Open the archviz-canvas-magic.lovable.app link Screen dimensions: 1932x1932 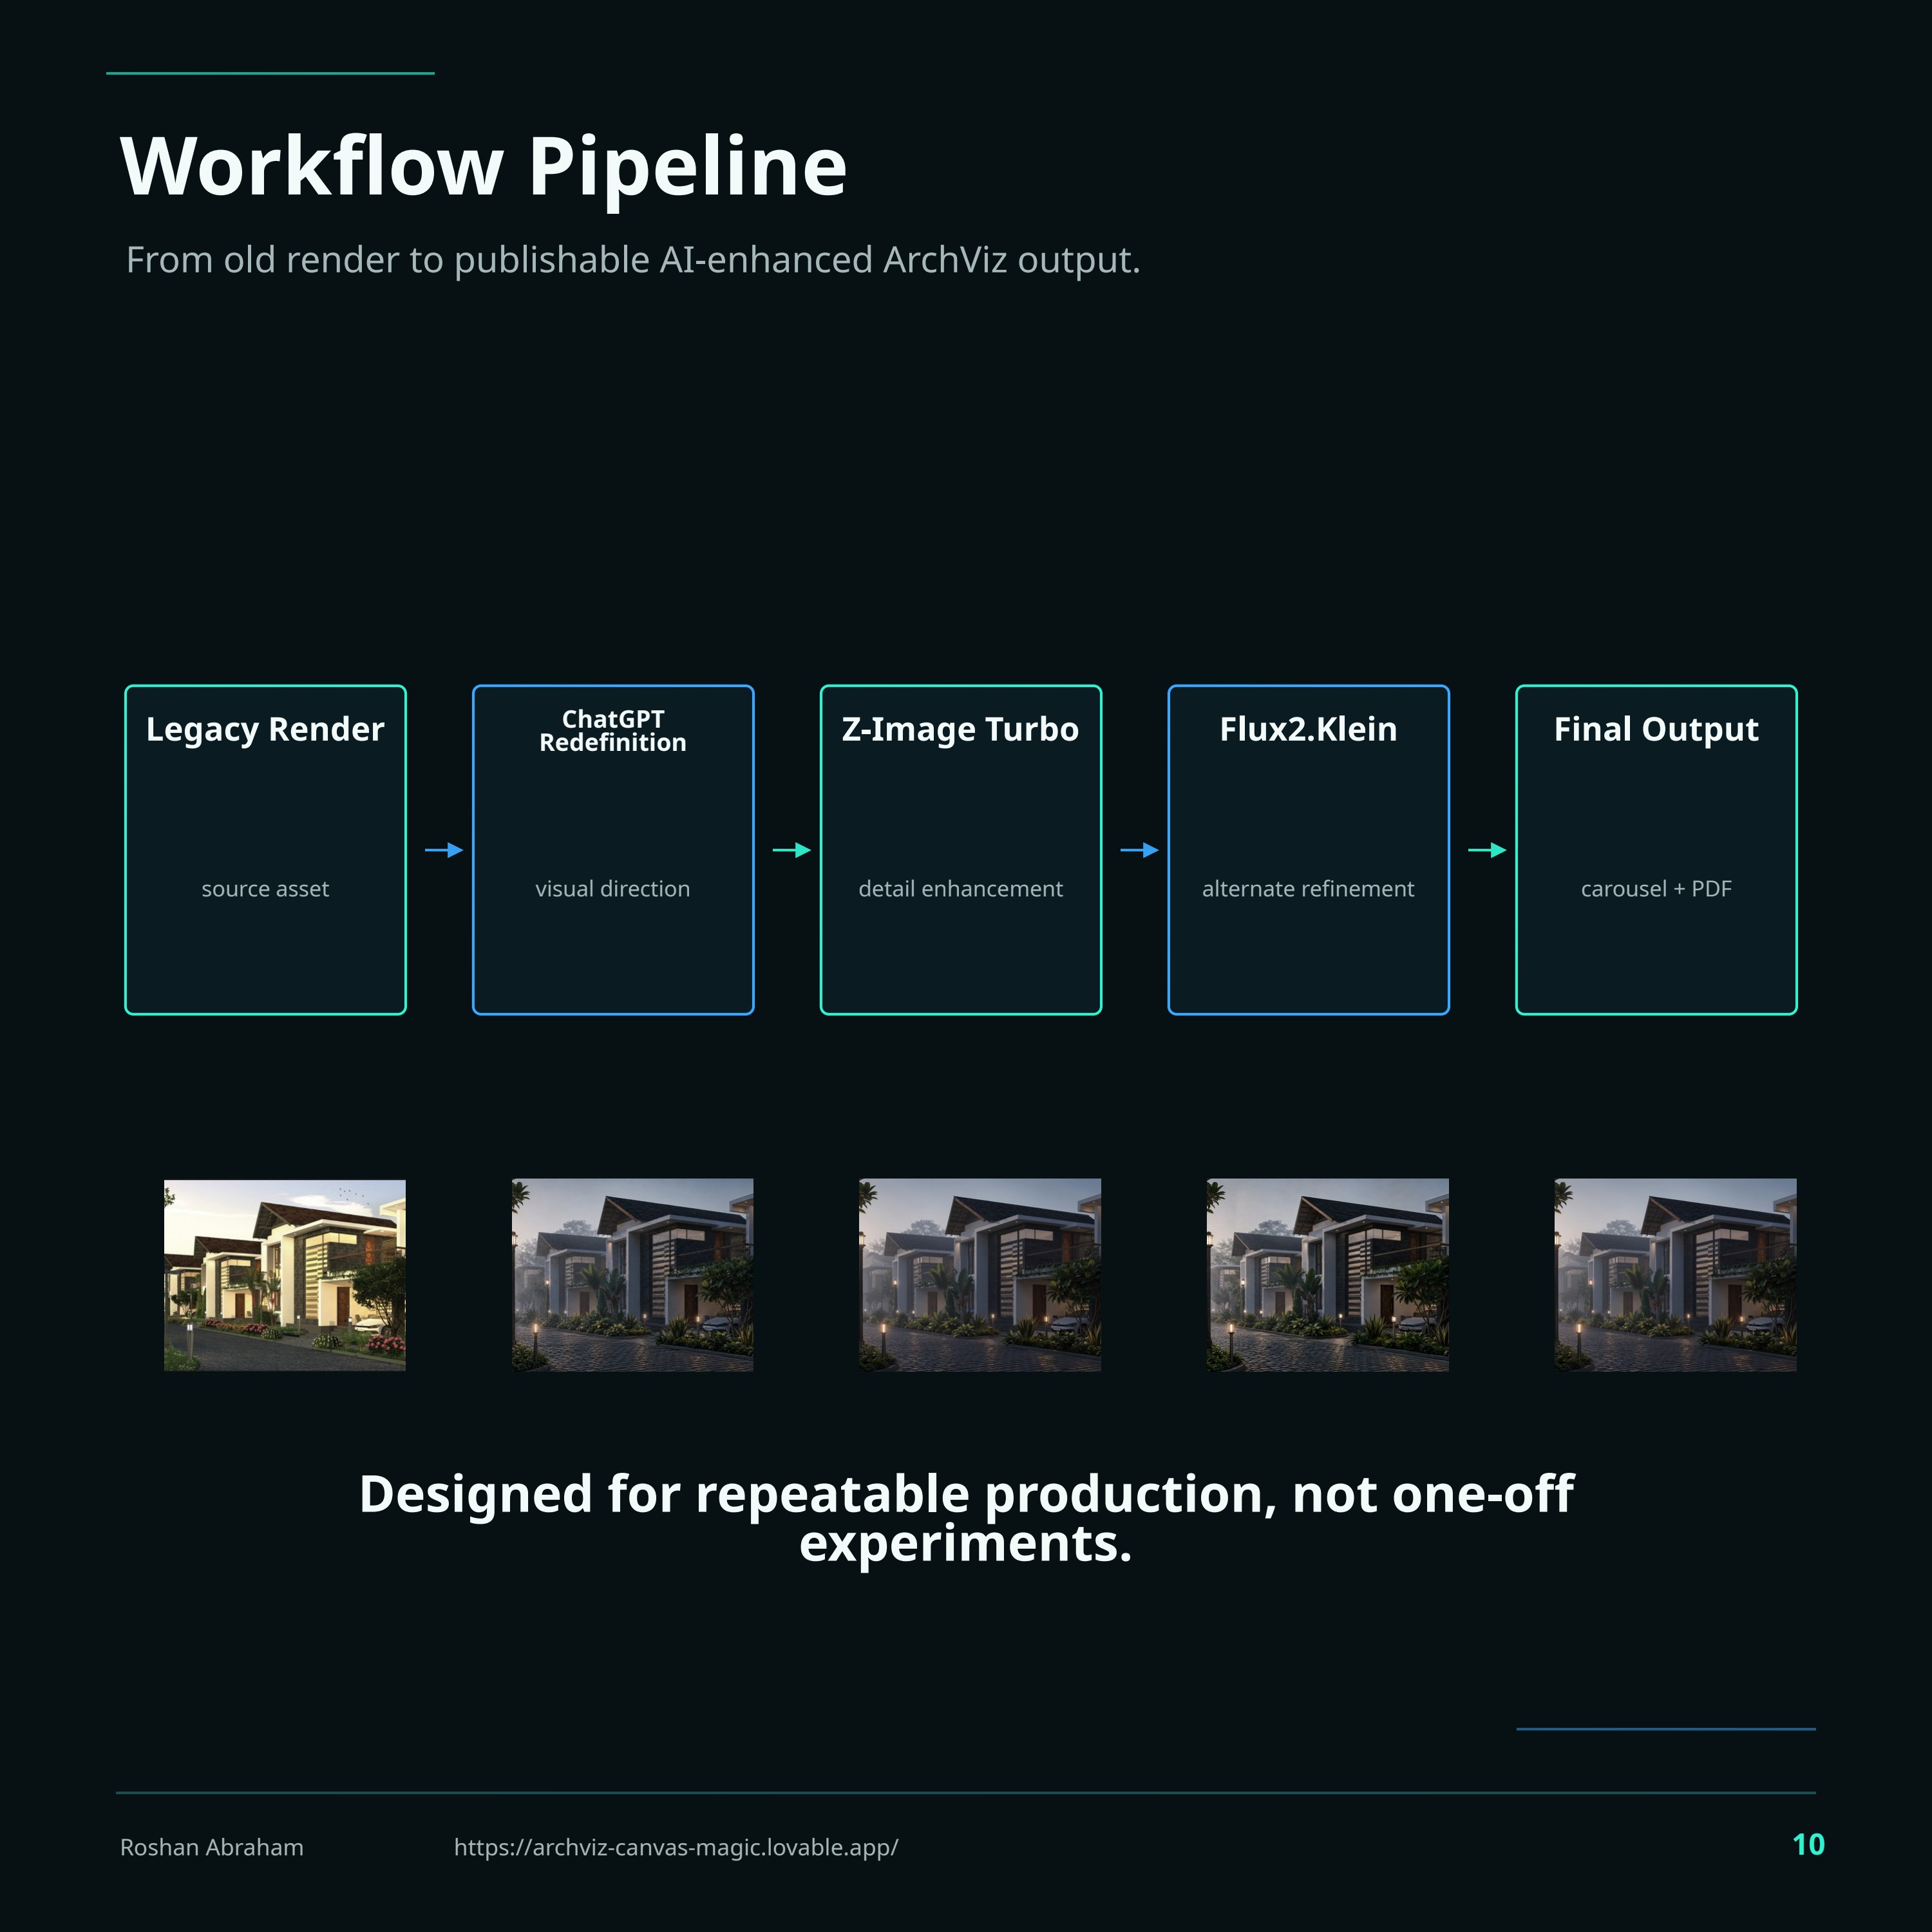[676, 1847]
